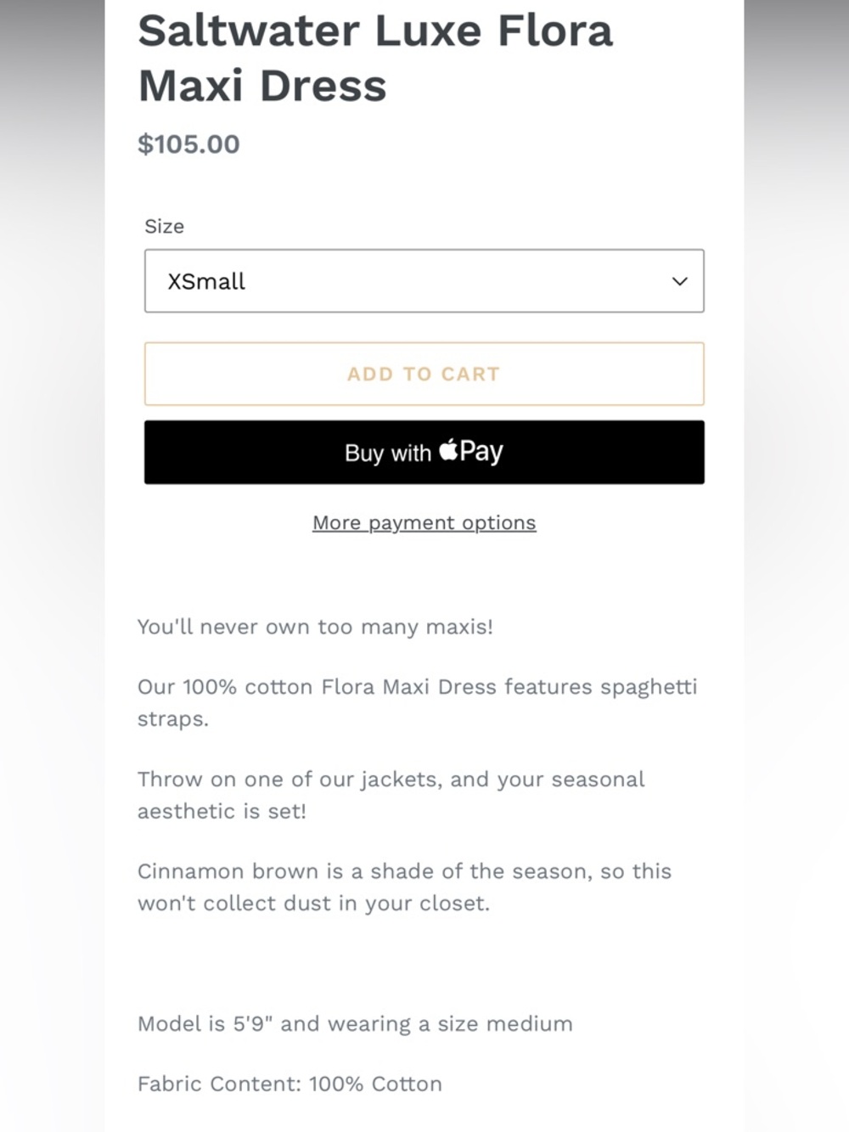
Task: Click the gray blurred margin left of the page
Action: (52, 566)
